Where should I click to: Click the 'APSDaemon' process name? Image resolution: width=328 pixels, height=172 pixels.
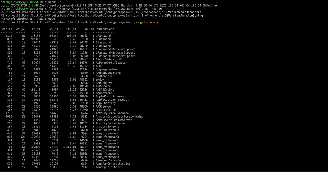[x=103, y=106]
